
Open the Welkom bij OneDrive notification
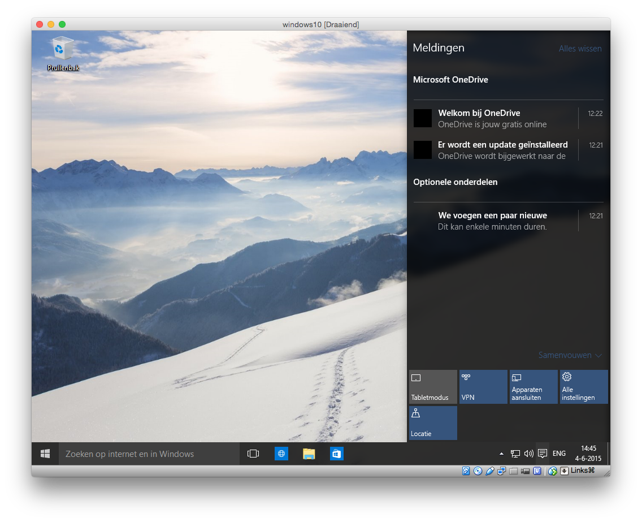coord(492,119)
